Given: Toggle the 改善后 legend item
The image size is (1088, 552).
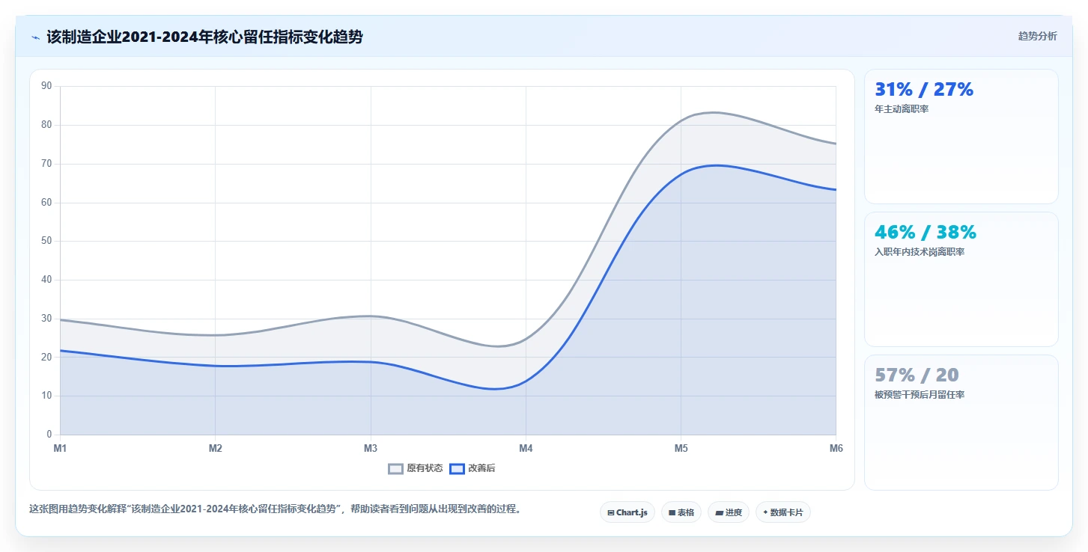Looking at the screenshot, I should coord(472,468).
